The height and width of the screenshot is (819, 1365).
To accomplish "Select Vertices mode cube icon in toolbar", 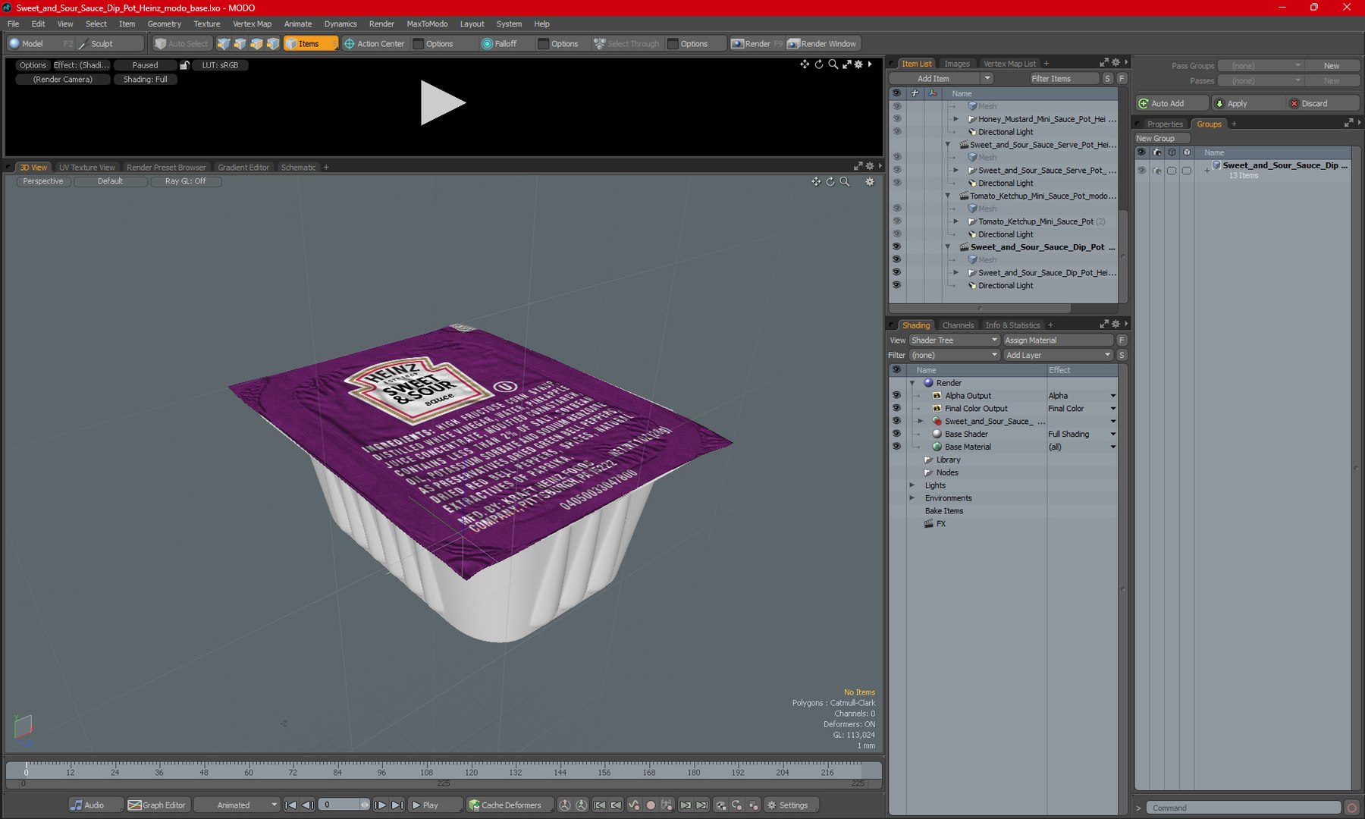I will point(224,43).
